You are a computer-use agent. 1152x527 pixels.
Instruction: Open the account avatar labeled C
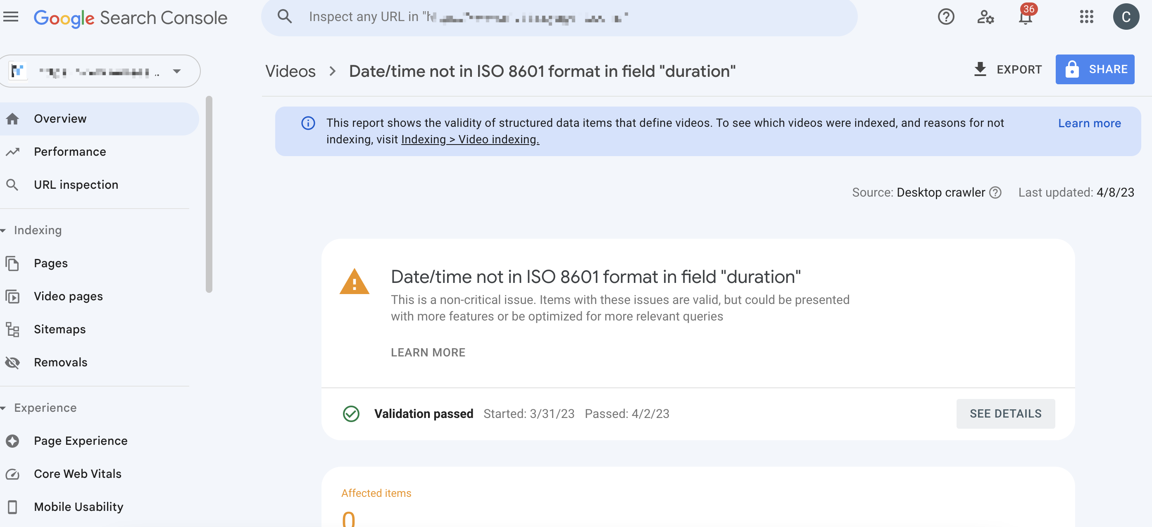click(1126, 17)
